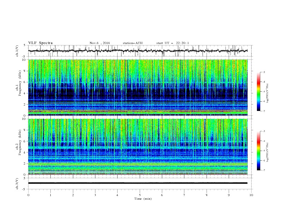Click the time axis tick label '0'

tap(28, 195)
